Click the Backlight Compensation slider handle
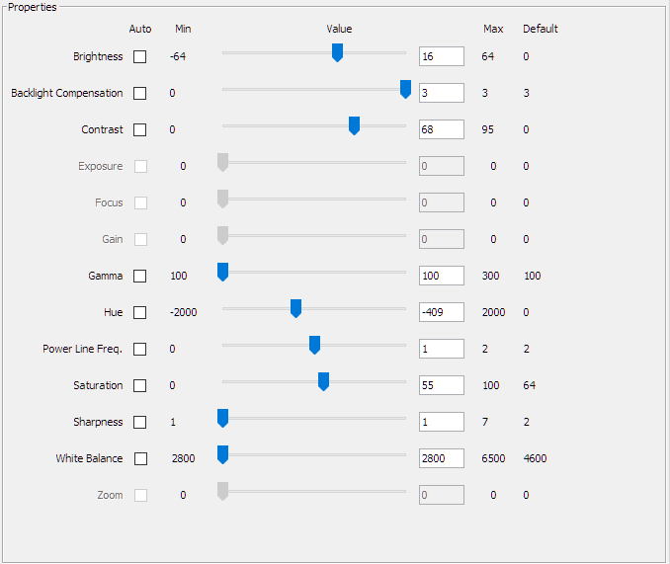670x564 pixels. coord(405,89)
